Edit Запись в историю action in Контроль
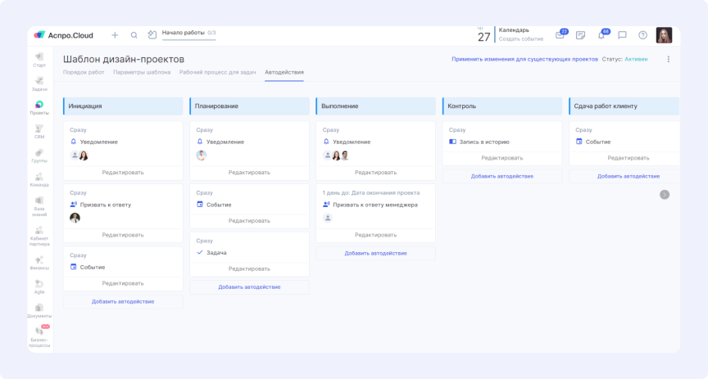Viewport: 708px width, 379px height. tap(502, 158)
